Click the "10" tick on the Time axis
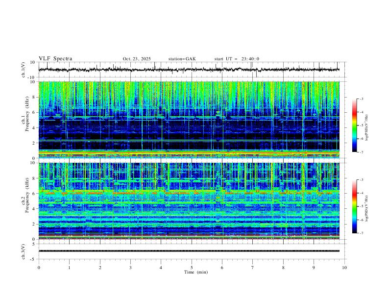Viewport: 388px width, 300px height. pos(344,268)
